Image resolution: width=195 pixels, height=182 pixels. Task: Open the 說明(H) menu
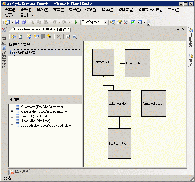pos(27,15)
